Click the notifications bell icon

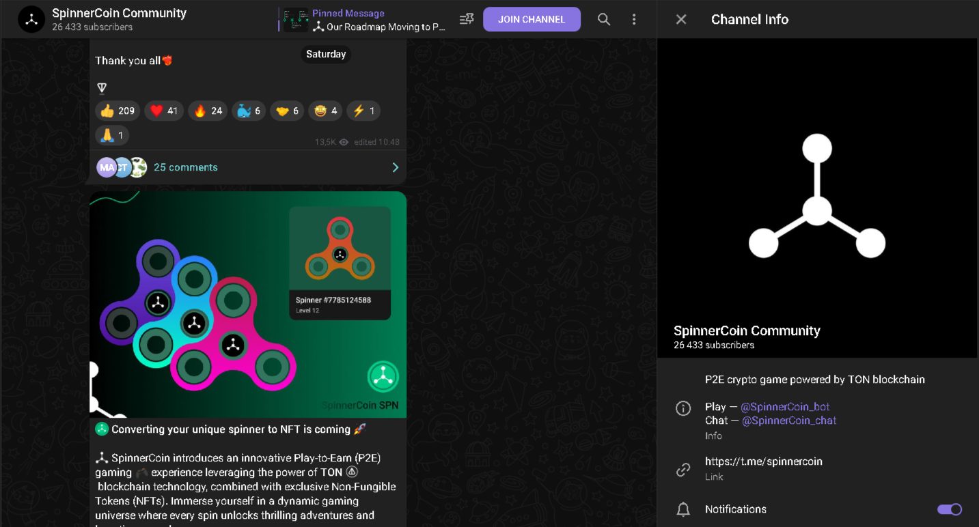tap(682, 509)
